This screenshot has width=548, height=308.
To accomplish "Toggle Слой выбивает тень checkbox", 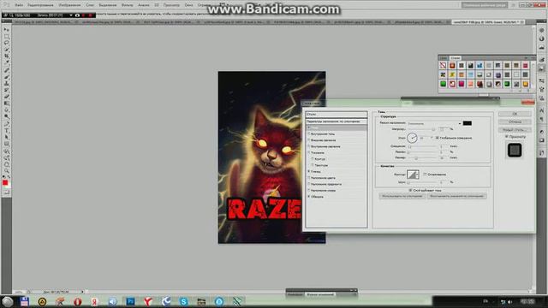I will pos(410,190).
